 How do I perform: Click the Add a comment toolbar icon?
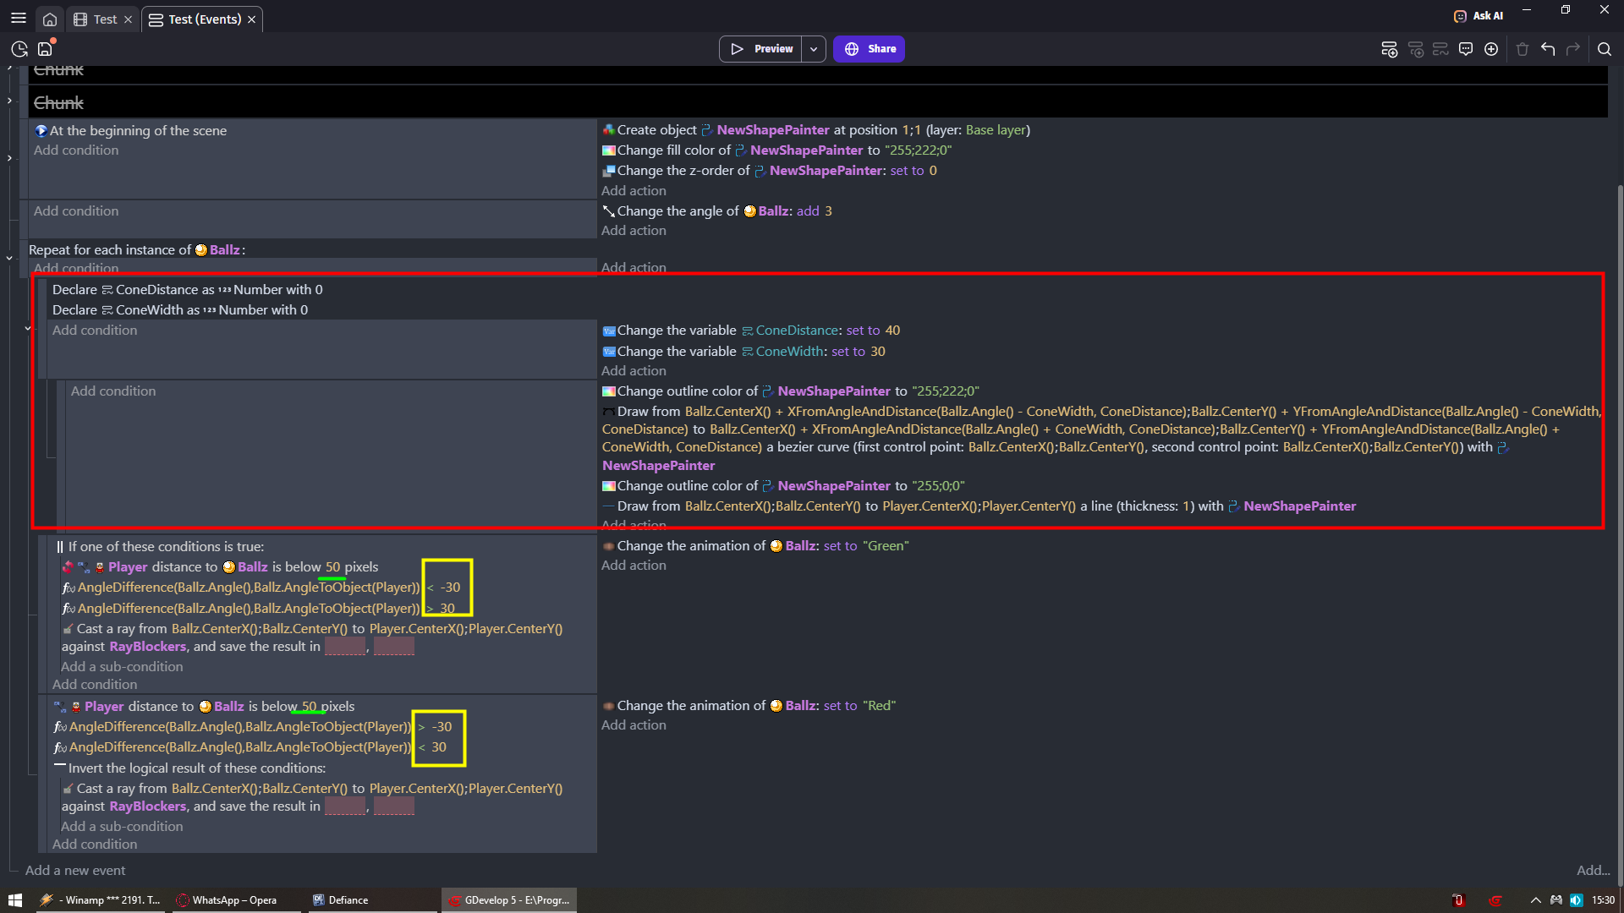tap(1466, 49)
